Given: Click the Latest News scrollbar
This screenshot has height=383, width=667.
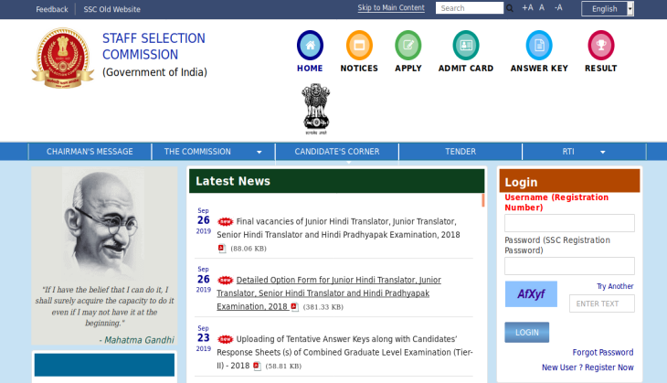Looking at the screenshot, I should [483, 200].
